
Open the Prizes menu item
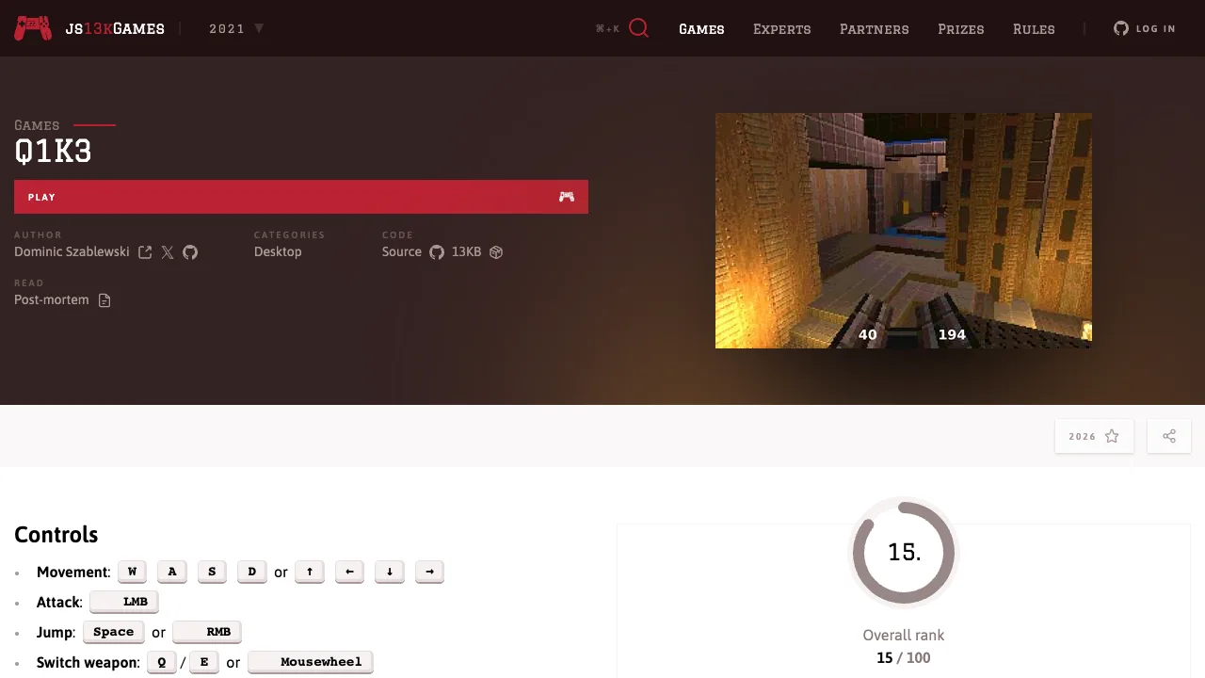[961, 29]
